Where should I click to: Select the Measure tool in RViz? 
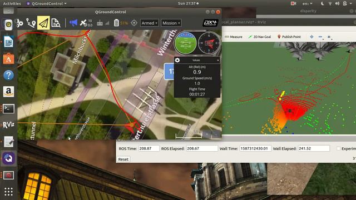(x=234, y=37)
